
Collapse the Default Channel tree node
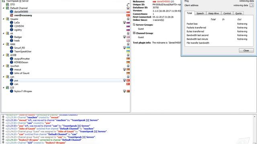(x=4, y=8)
